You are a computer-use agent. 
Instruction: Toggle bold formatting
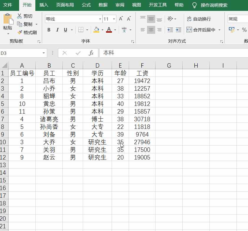tap(49, 30)
